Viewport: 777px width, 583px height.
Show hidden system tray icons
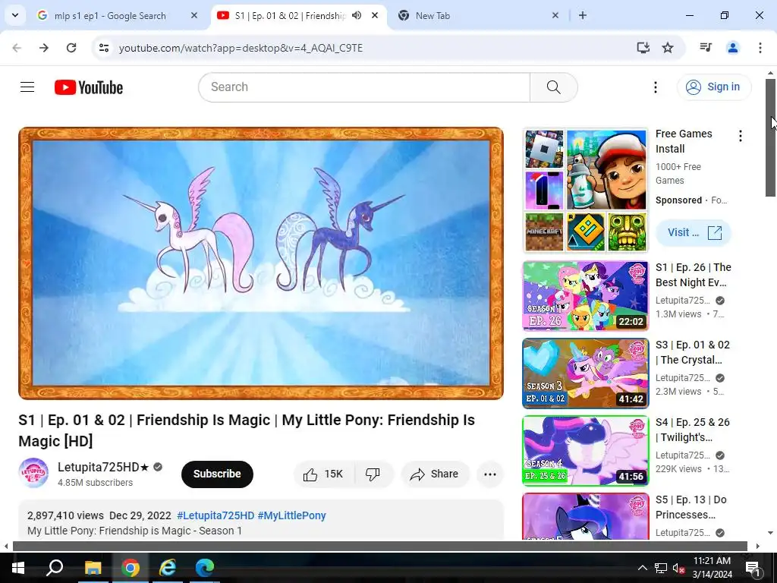coord(642,568)
